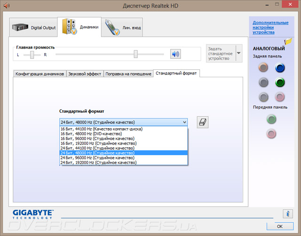Click the eraser restore defaults button
This screenshot has height=236, width=301.
click(x=203, y=122)
